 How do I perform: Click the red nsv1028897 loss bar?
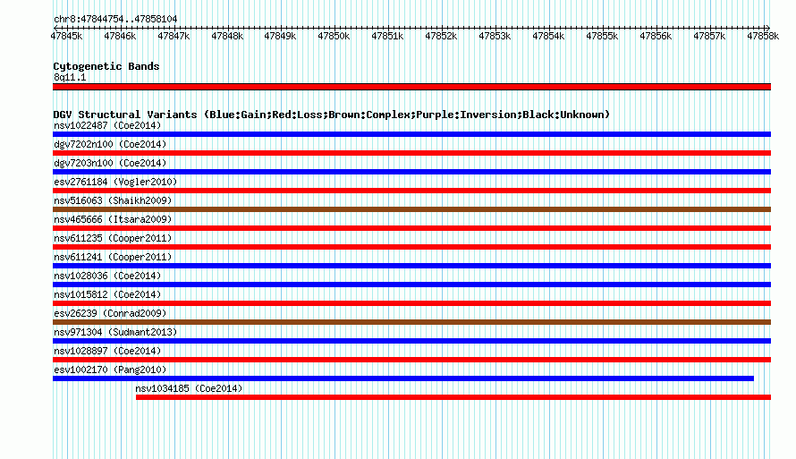(x=411, y=360)
